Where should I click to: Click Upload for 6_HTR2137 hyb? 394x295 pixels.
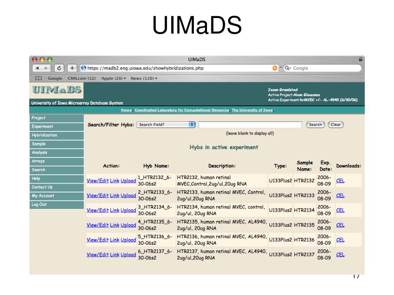pos(128,254)
